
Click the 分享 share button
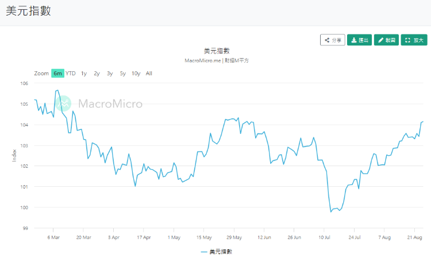333,40
